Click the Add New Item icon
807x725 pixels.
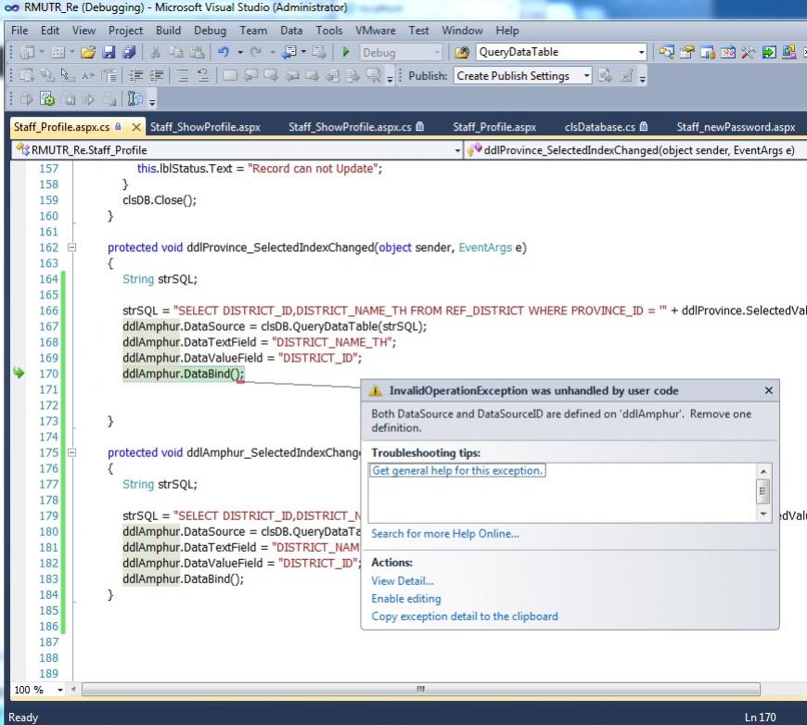[58, 52]
